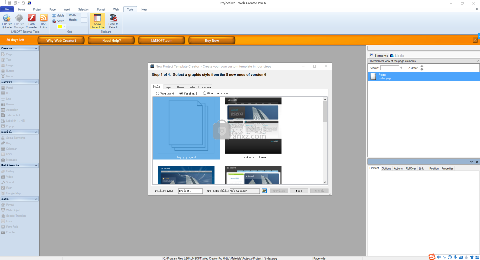Select the Version 6 radio button
480x260 pixels.
click(157, 93)
